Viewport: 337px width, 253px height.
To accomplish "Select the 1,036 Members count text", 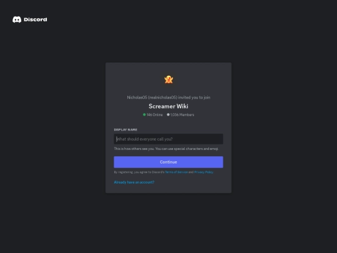I will [x=182, y=115].
